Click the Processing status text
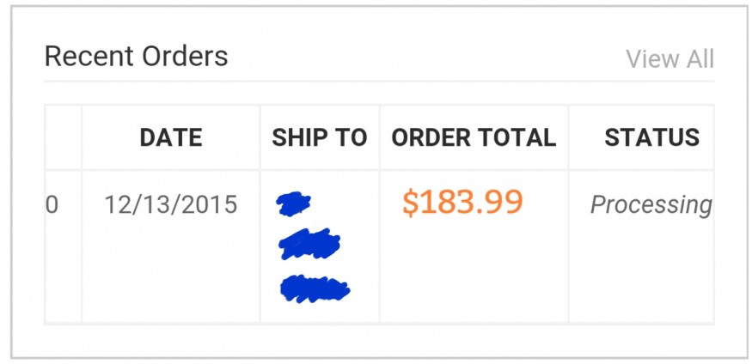752x364 pixels. [651, 205]
